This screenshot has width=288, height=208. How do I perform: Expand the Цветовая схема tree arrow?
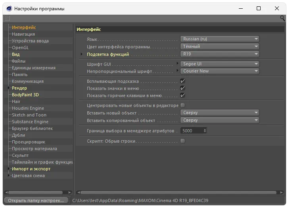click(8, 176)
